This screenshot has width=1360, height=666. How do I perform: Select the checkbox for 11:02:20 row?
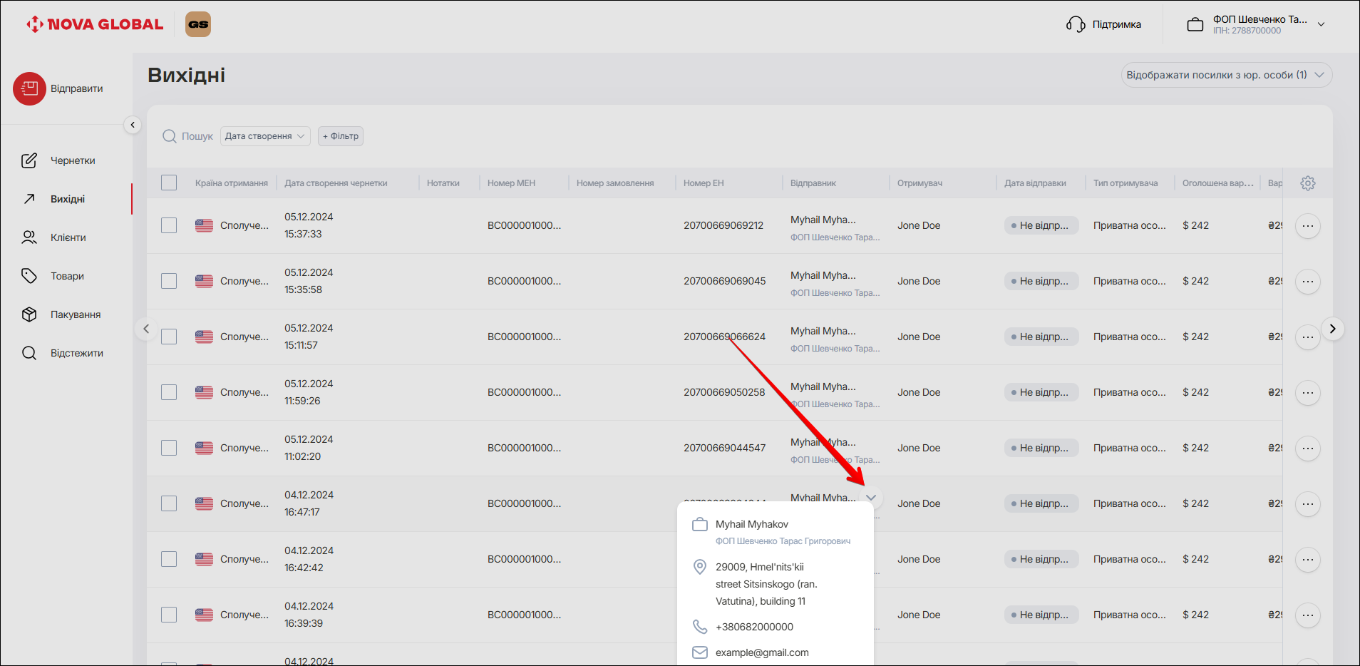(x=169, y=448)
